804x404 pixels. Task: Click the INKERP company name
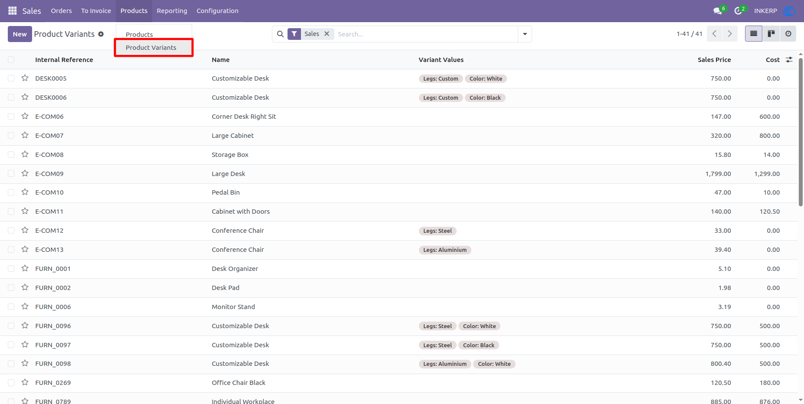tap(765, 11)
